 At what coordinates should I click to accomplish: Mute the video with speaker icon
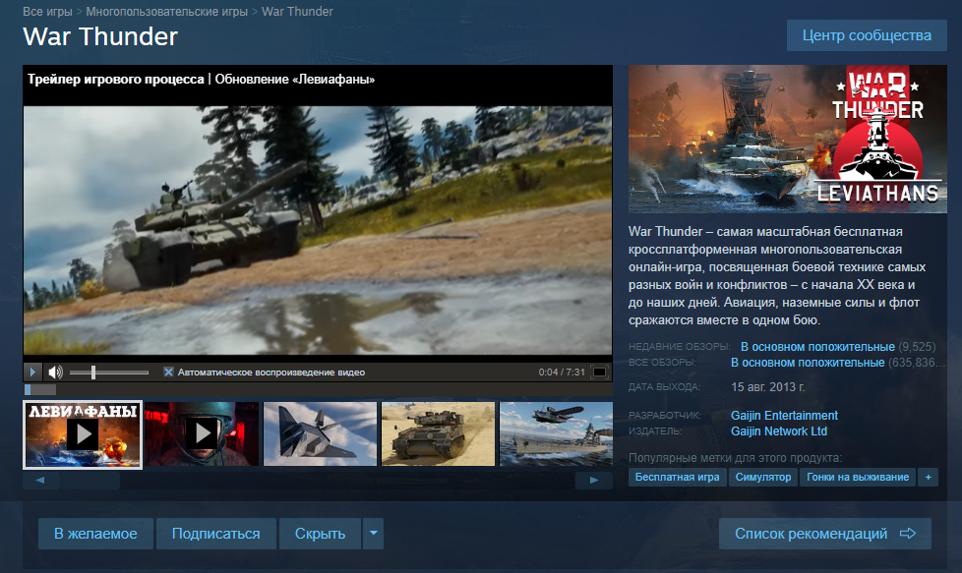(x=55, y=372)
